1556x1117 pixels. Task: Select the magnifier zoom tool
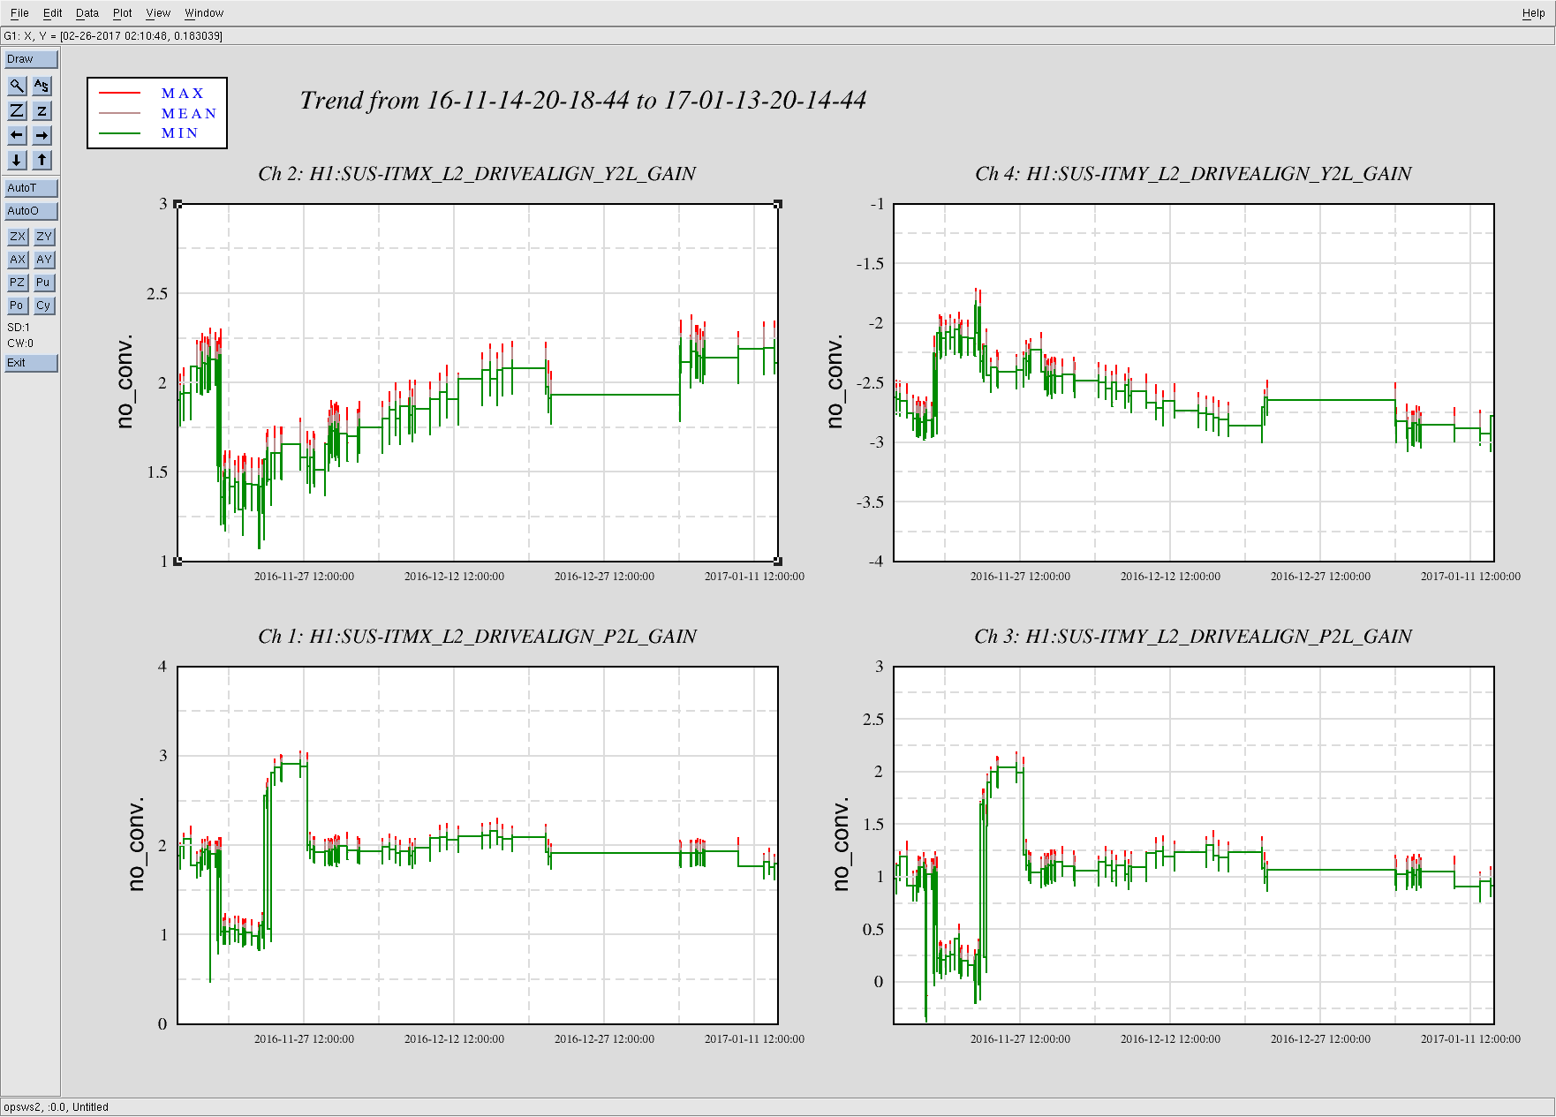17,86
